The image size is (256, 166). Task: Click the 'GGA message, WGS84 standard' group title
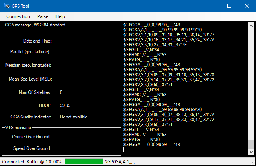click(x=35, y=25)
